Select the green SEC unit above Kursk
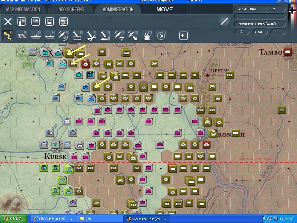The image size is (297, 223). (55, 145)
